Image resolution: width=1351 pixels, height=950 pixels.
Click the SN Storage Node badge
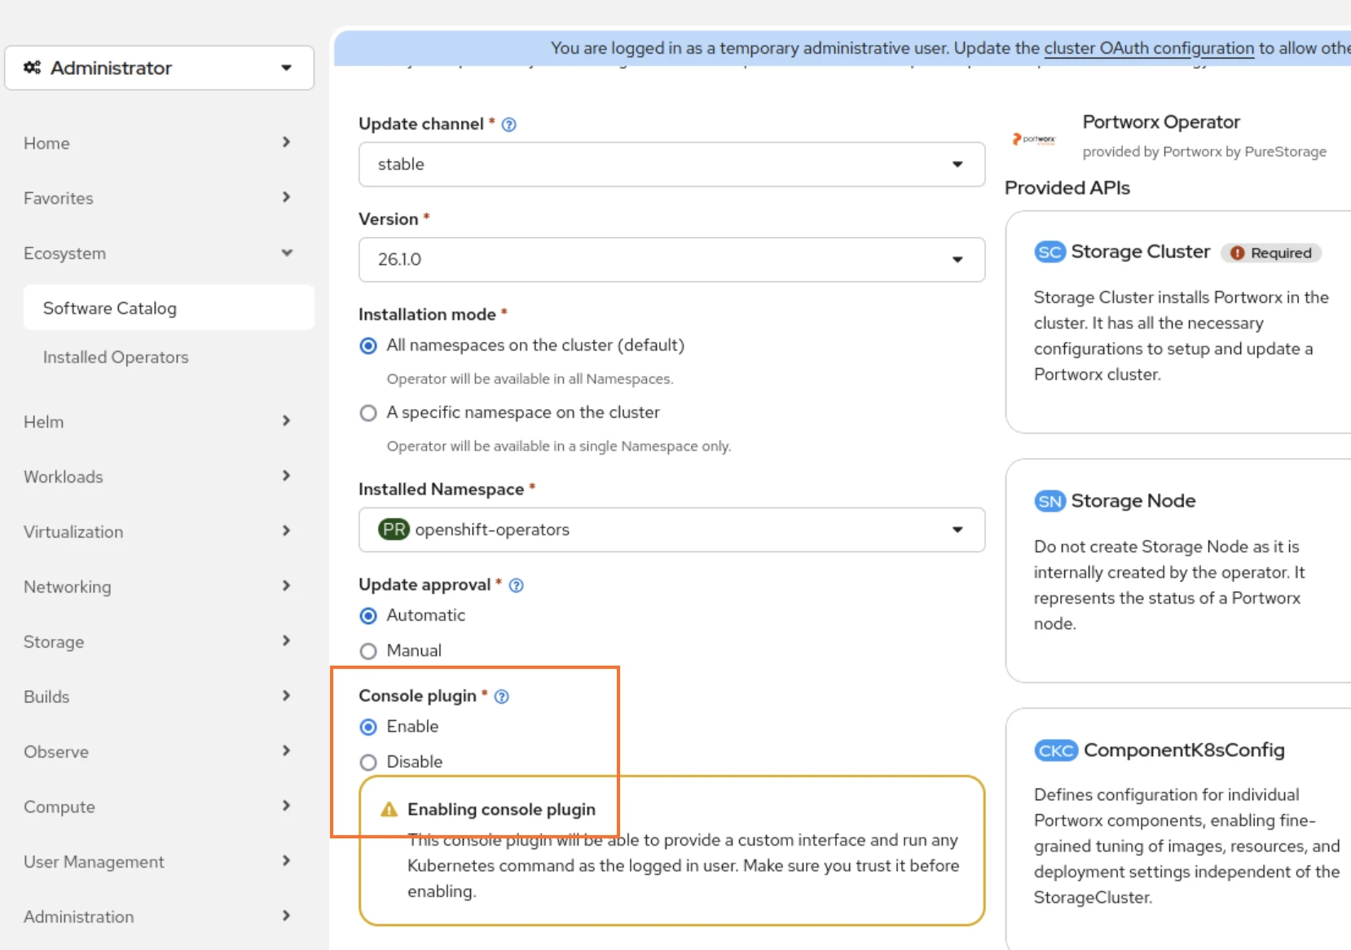pyautogui.click(x=1050, y=501)
